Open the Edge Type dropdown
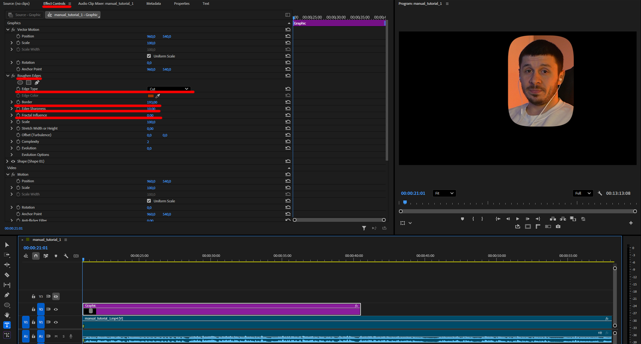The width and height of the screenshot is (641, 344). (x=169, y=89)
